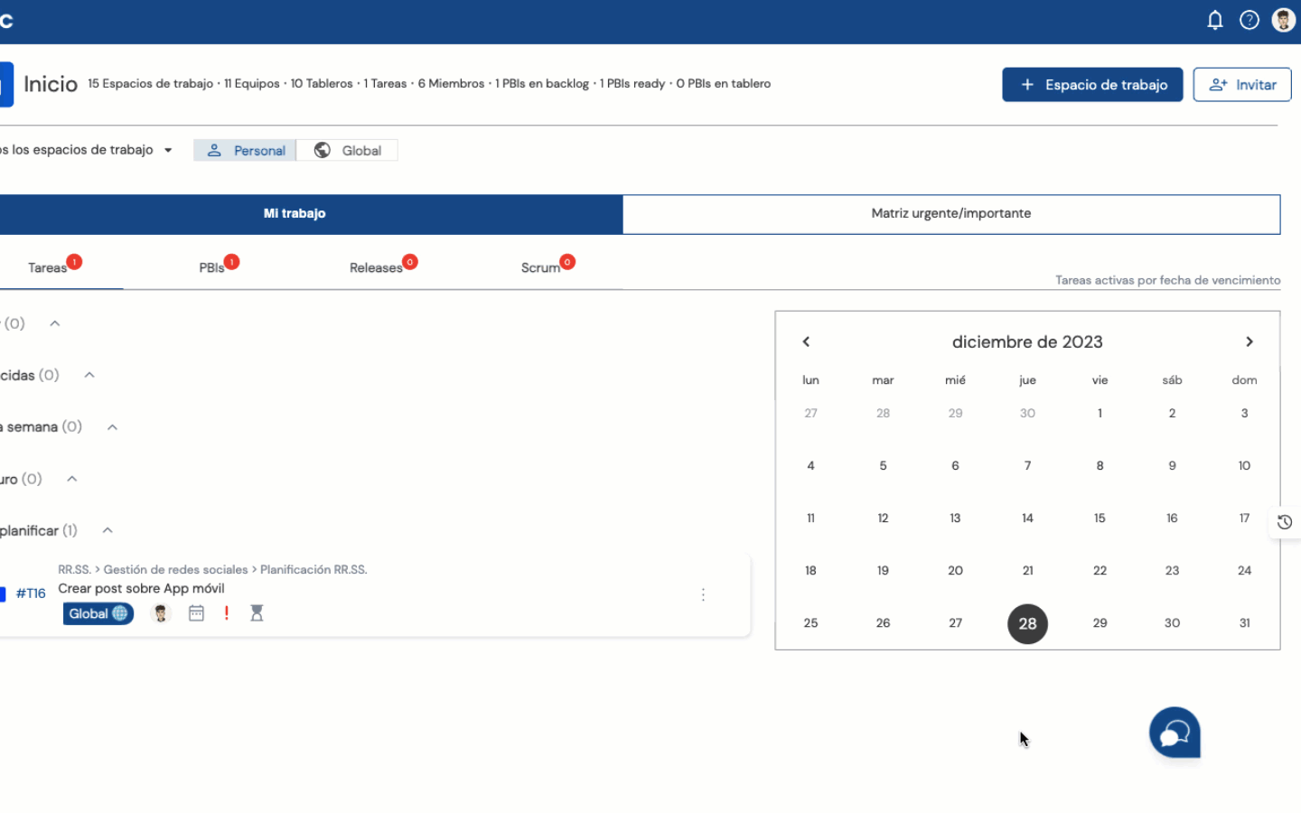
Task: Open the chat support bubble
Action: click(1174, 733)
